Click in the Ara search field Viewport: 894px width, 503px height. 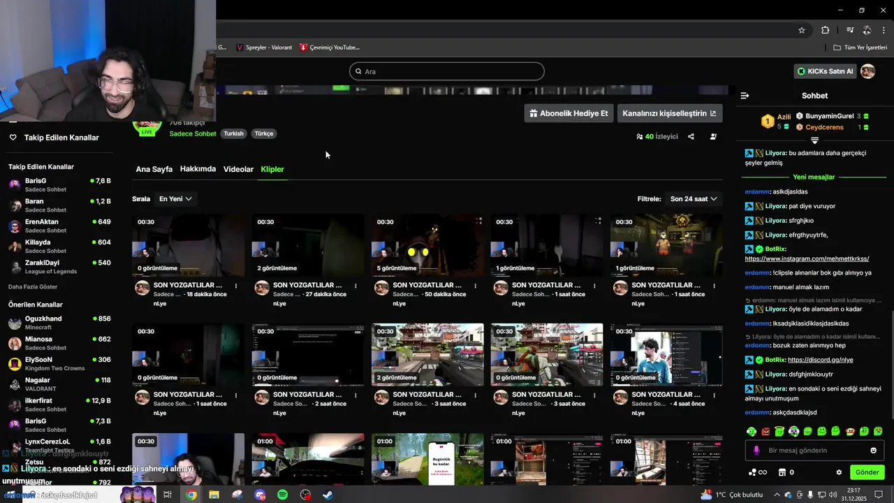447,71
